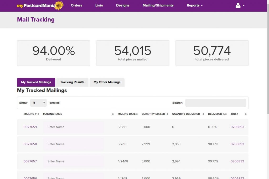Open the My Other Mailings tab
269x179 pixels.
[107, 82]
